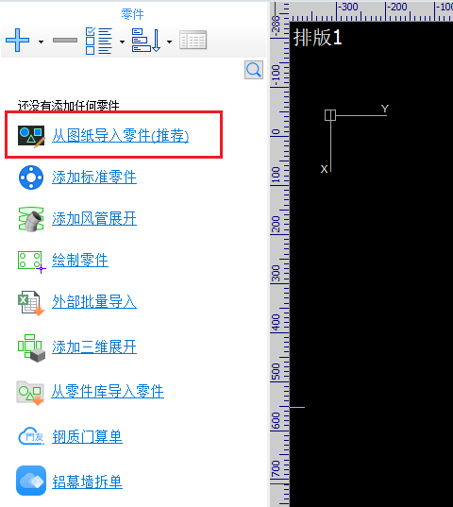Click the blue flange standard-part icon
The image size is (453, 507).
coord(31,177)
